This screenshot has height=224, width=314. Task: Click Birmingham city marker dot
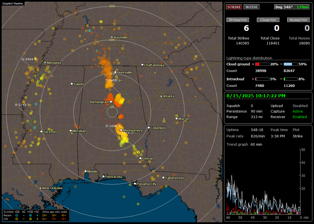111,102
